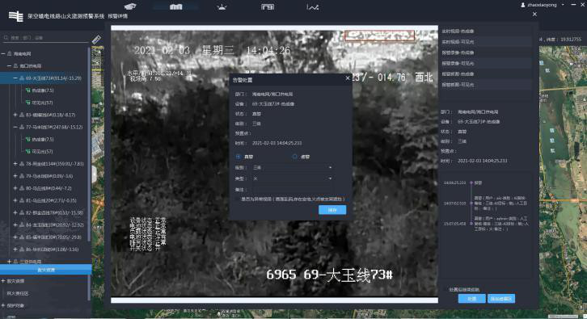Click the magnifier icon in the device search box
Image resolution: width=587 pixels, height=319 pixels.
(x=6, y=38)
